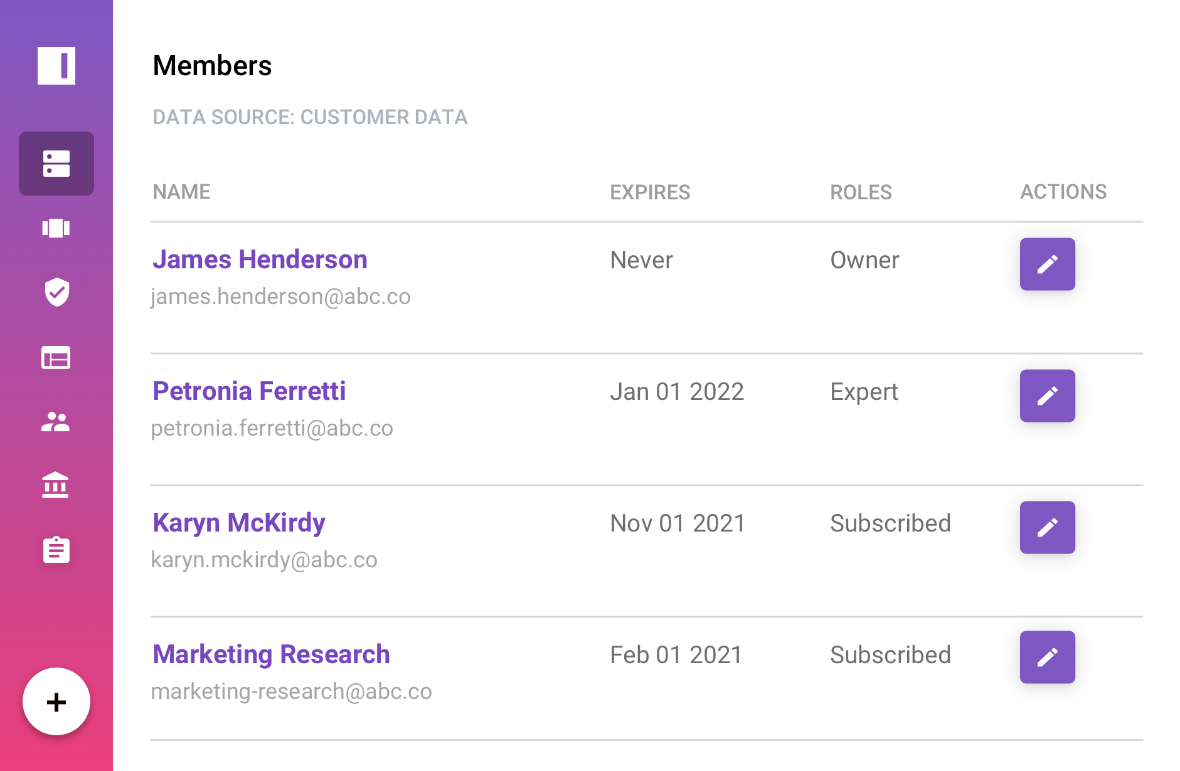Select the table layout sidebar icon
1180x771 pixels.
point(56,358)
